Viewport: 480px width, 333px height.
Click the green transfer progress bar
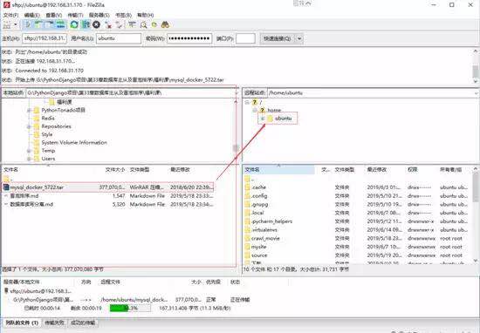pyautogui.click(x=130, y=309)
